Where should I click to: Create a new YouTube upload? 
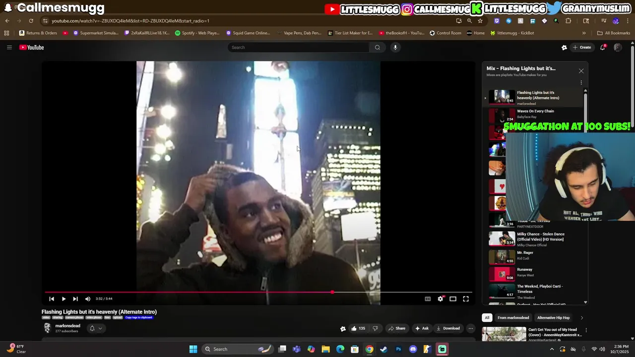click(582, 48)
